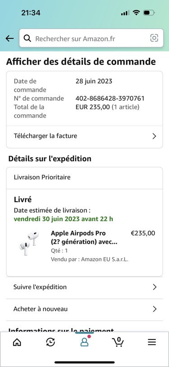Go to the Home tab icon

[x=17, y=342]
